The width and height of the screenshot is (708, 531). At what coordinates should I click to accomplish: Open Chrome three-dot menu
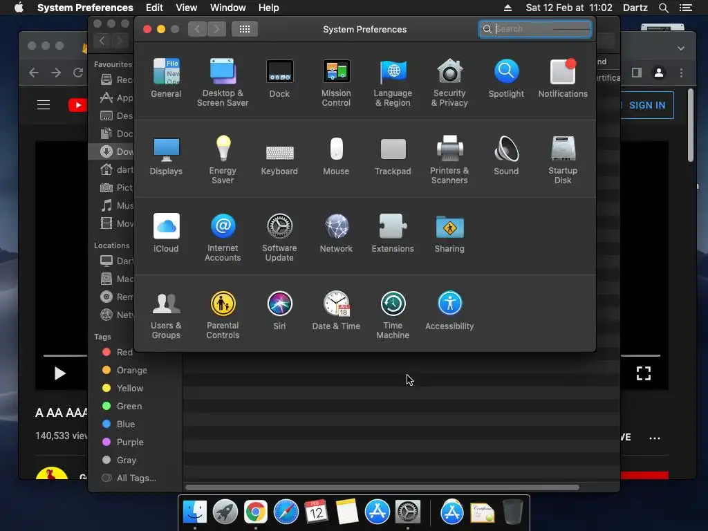click(681, 73)
